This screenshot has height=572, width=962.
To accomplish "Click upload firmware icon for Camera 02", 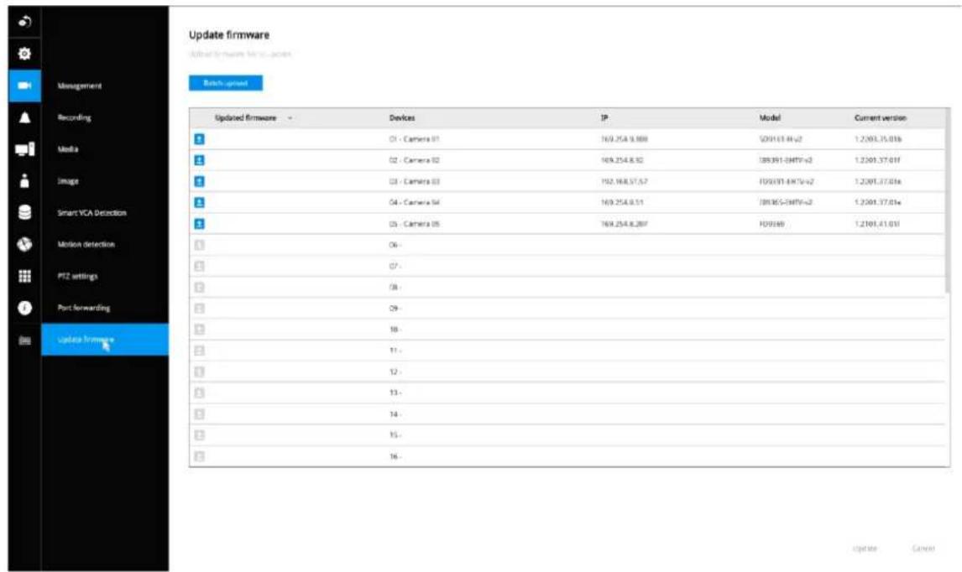I will point(200,160).
